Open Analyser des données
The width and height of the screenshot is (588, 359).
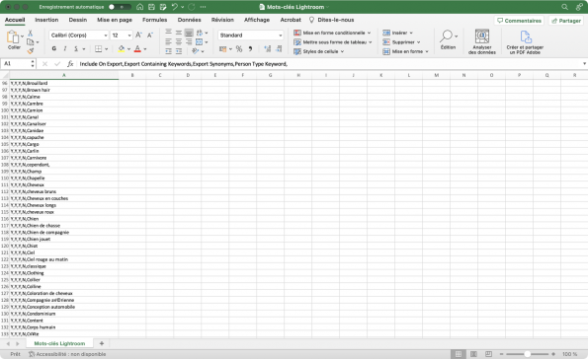pos(482,41)
